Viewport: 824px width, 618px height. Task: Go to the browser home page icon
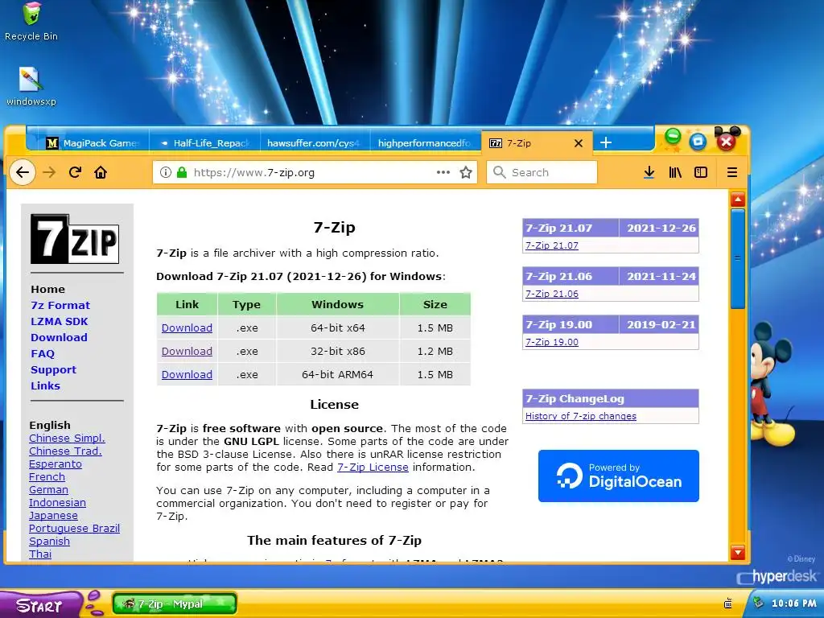pos(101,172)
